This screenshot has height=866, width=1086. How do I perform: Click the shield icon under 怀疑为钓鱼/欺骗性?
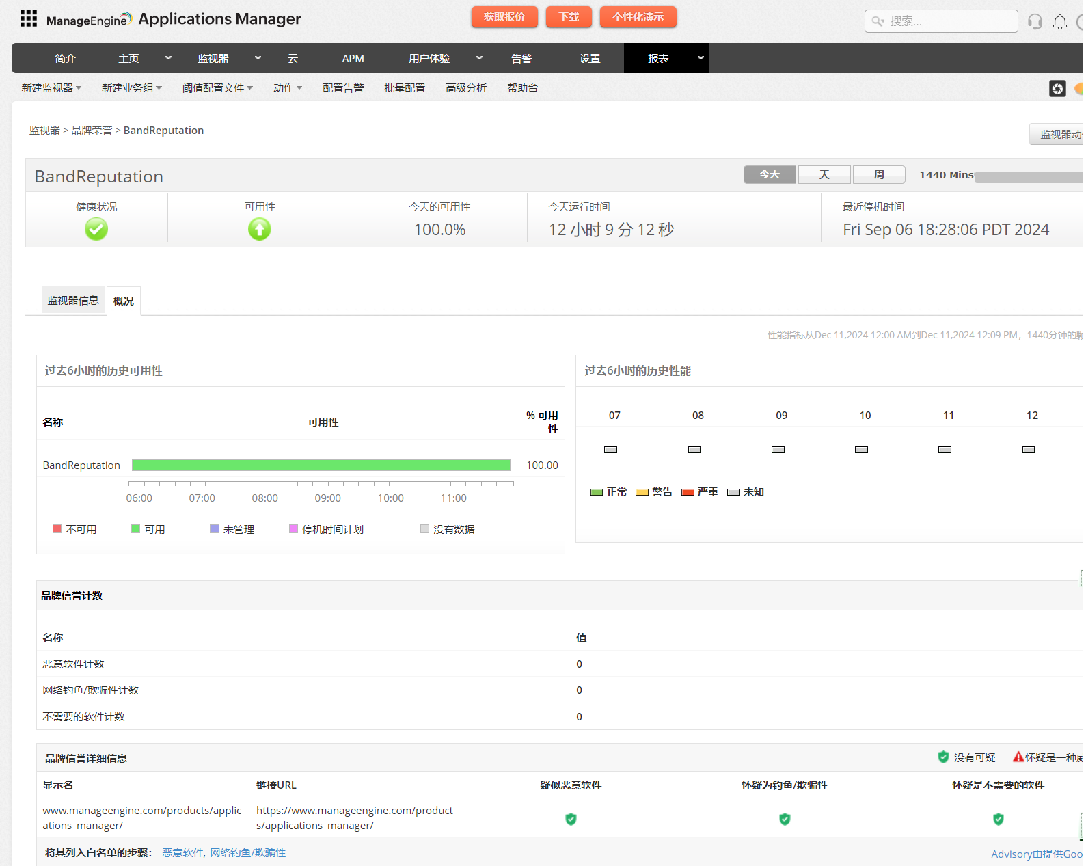tap(785, 819)
